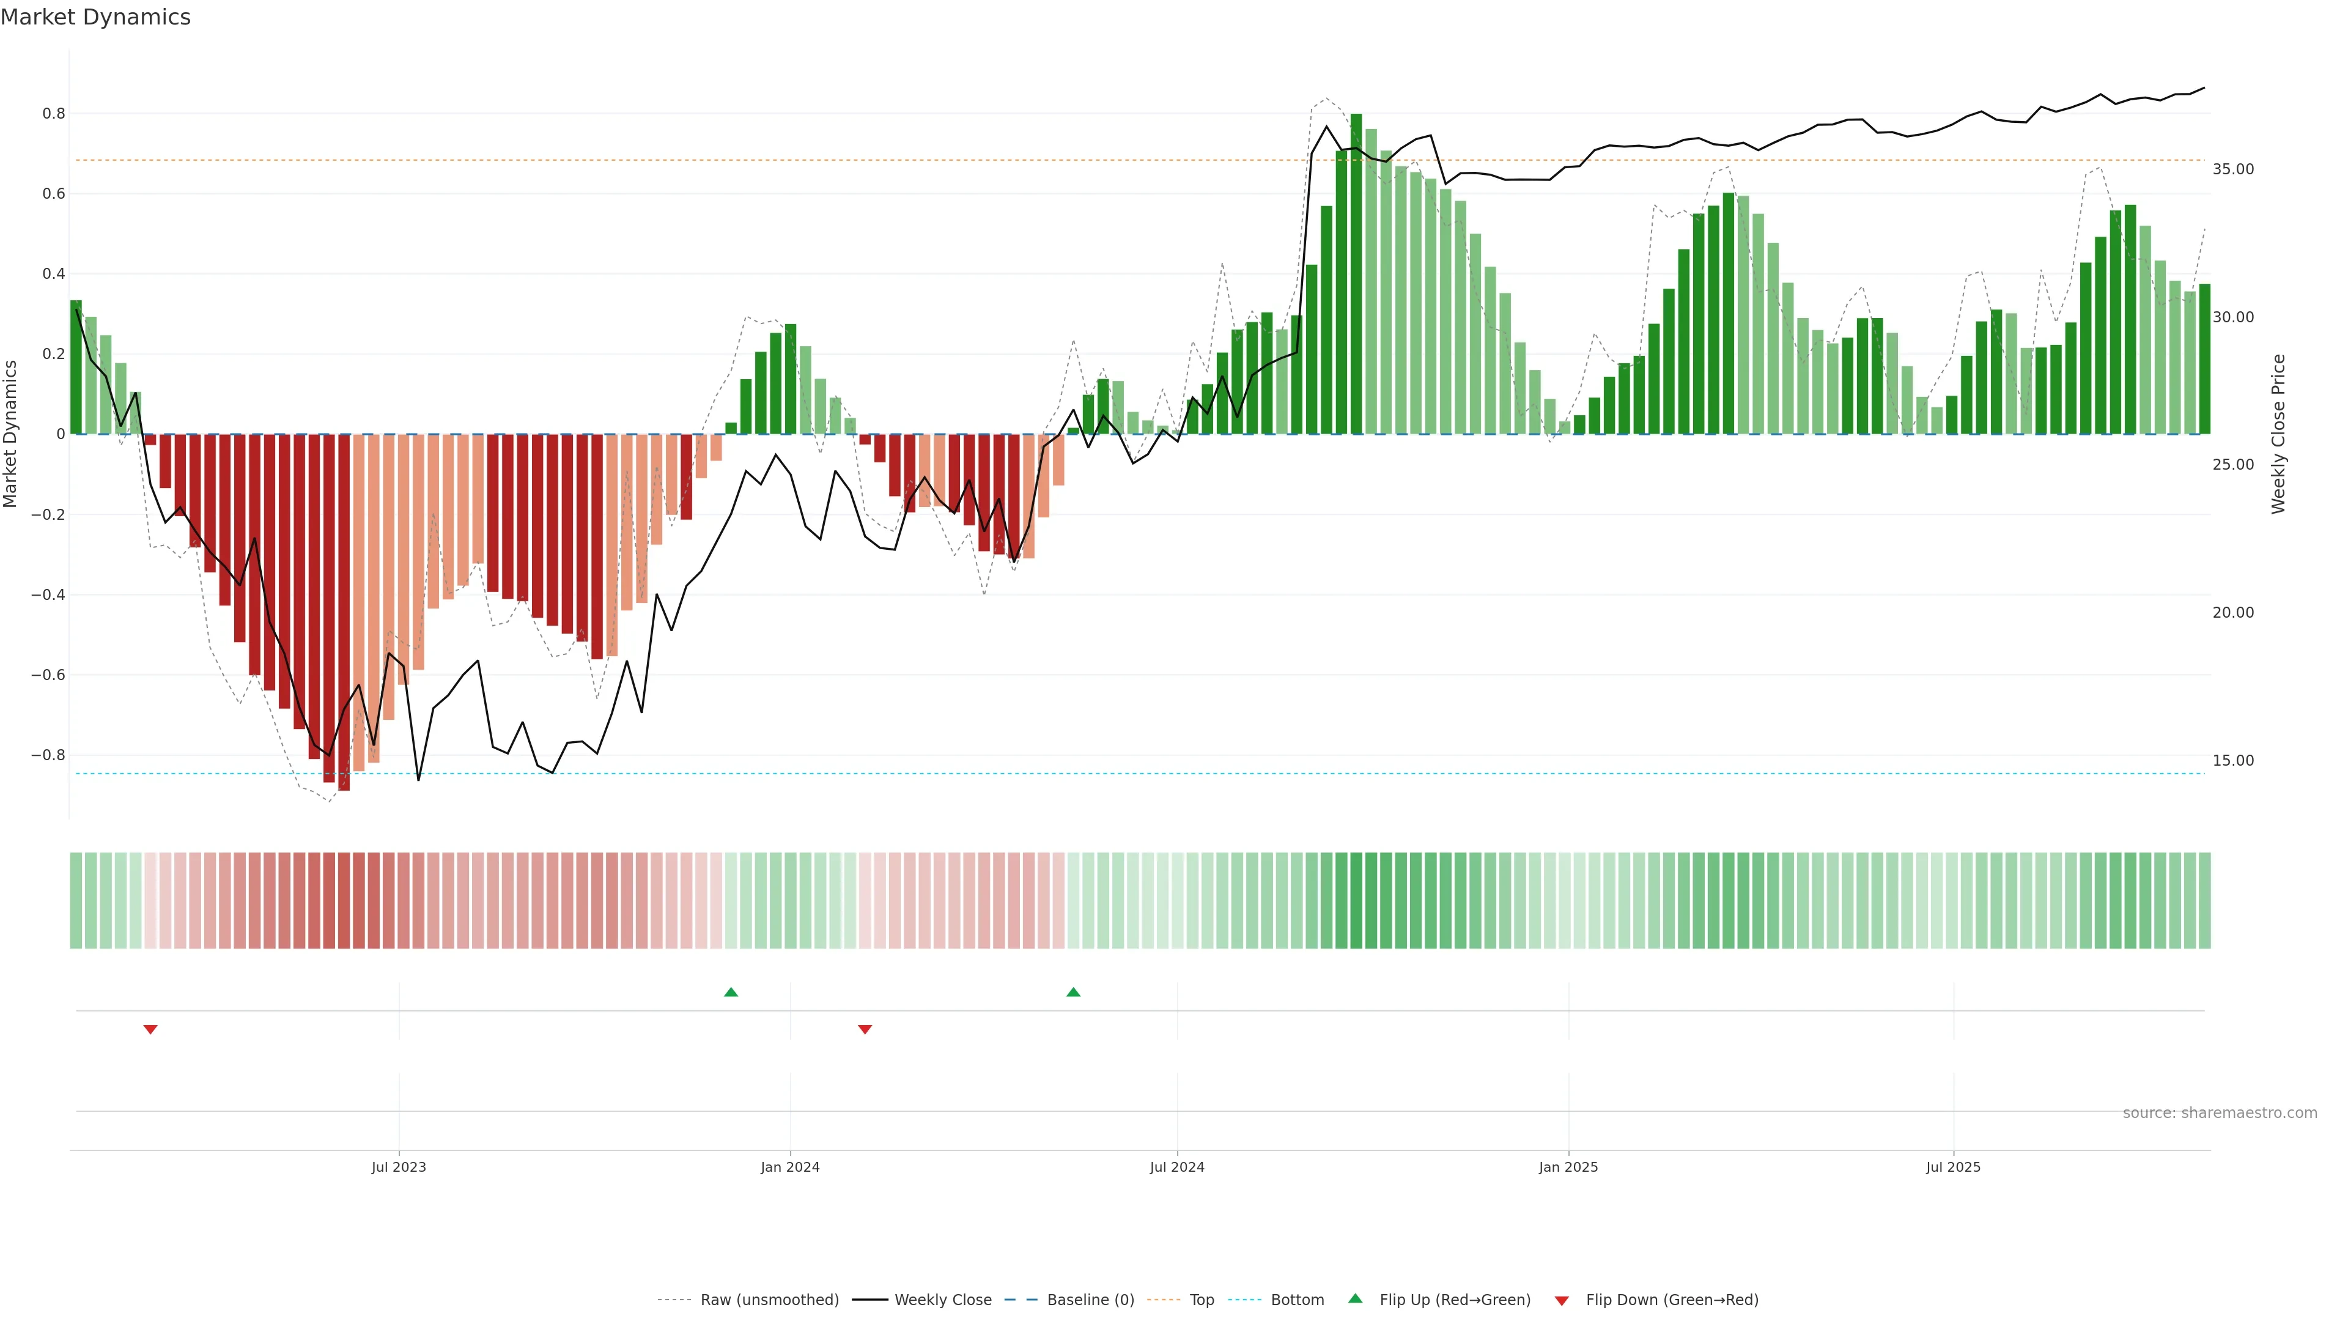The height and width of the screenshot is (1321, 2348).
Task: Click the second green flip-up triangle marker
Action: click(x=1073, y=992)
